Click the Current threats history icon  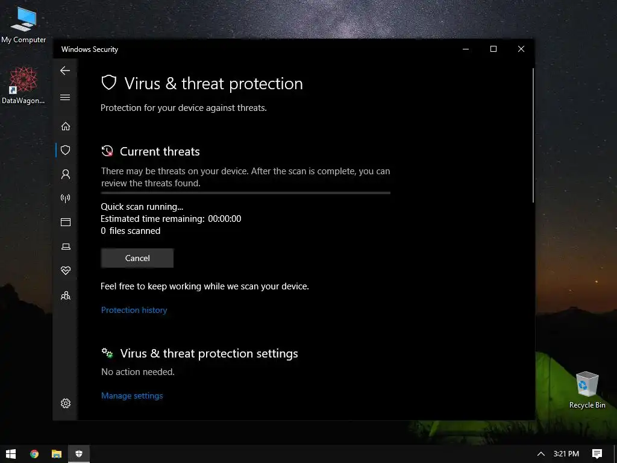tap(107, 151)
